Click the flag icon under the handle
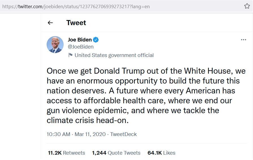Image resolution: width=253 pixels, height=160 pixels. [70, 55]
